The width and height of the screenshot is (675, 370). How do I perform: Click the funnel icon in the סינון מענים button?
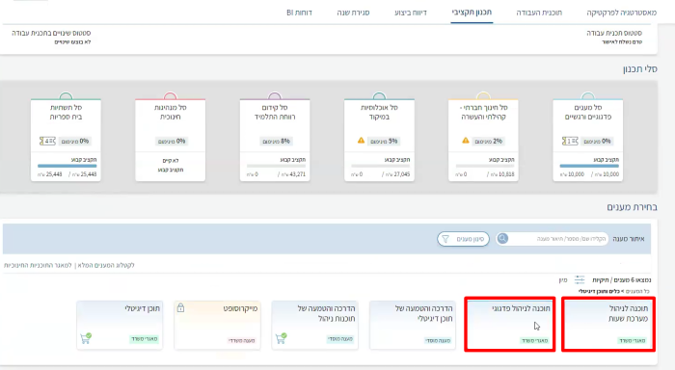[445, 239]
